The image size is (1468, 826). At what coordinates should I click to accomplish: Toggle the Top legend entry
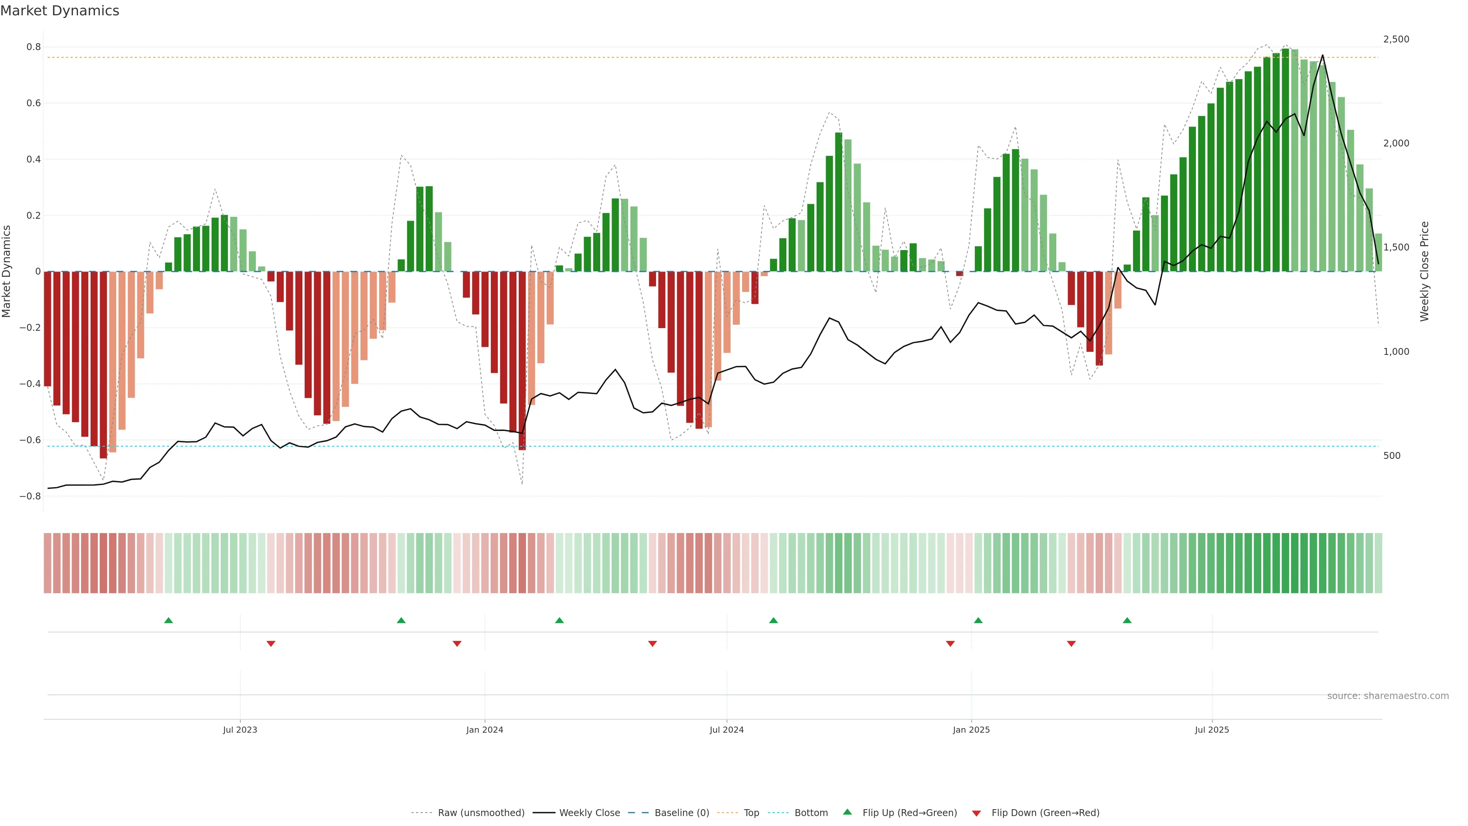(x=751, y=812)
